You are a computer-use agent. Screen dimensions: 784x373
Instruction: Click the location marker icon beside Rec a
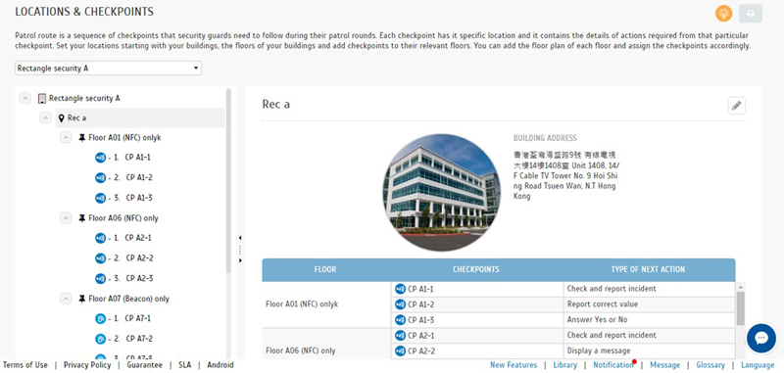[x=62, y=118]
